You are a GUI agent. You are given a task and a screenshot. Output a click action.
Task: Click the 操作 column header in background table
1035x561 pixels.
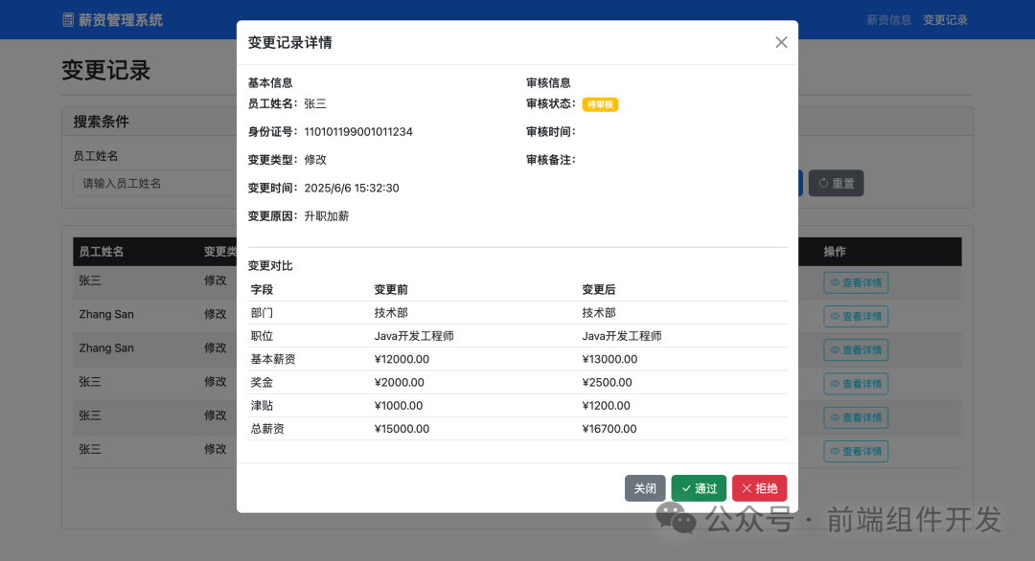(835, 251)
